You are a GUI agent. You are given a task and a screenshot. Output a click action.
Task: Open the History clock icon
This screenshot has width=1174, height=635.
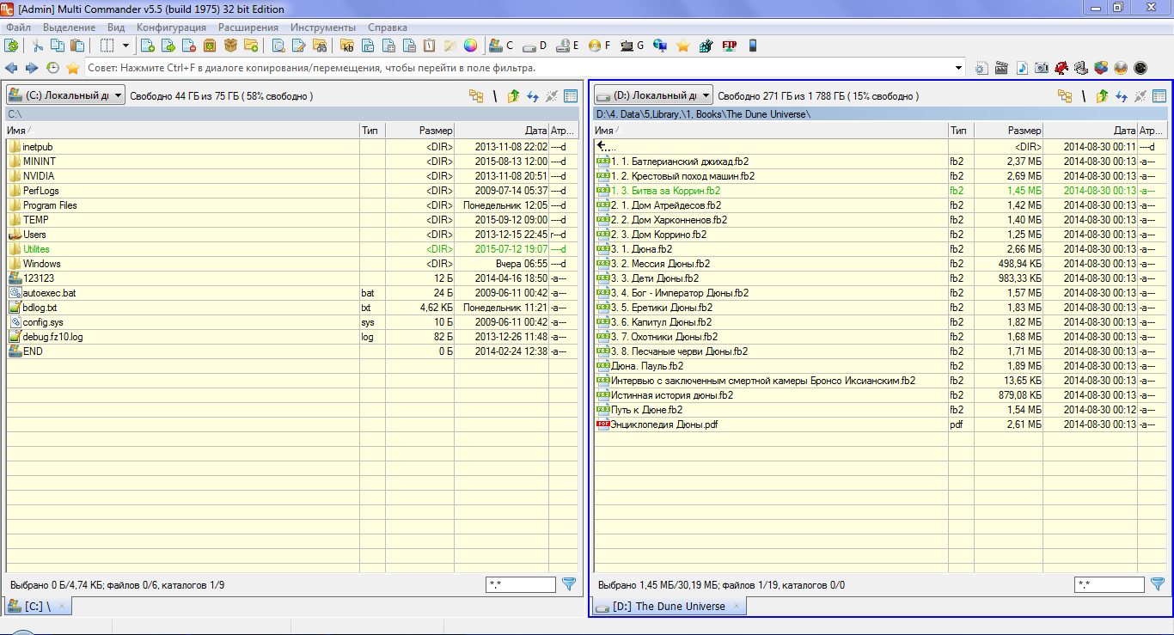click(x=52, y=68)
